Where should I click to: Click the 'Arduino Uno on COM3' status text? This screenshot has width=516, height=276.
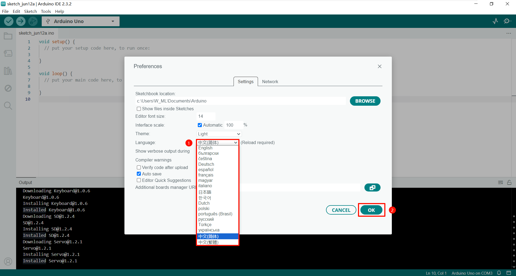pos(472,273)
